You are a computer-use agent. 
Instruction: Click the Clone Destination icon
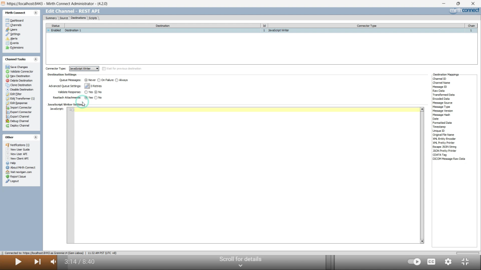click(x=8, y=85)
